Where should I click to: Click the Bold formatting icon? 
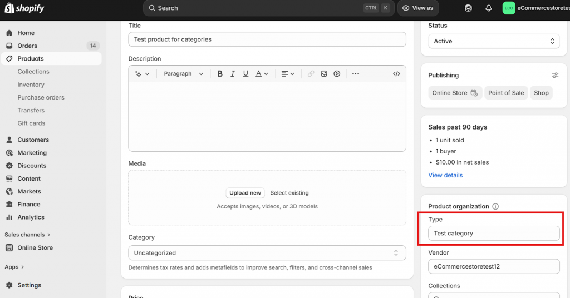(220, 74)
